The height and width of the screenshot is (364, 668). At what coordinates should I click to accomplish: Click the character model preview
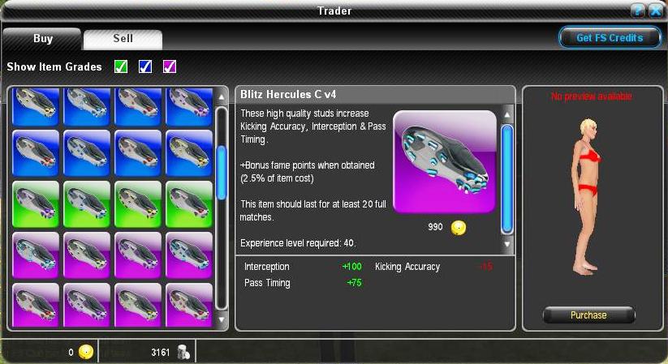point(587,197)
